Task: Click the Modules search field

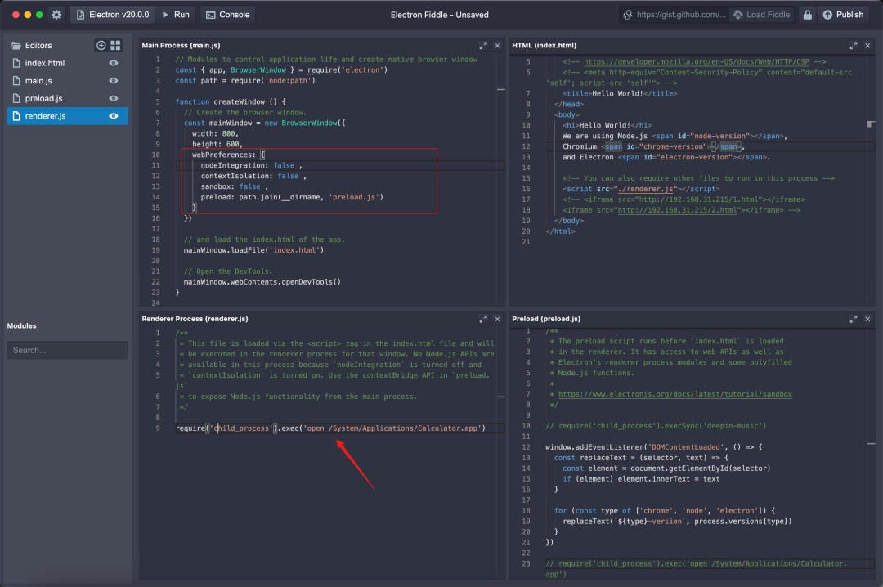Action: pyautogui.click(x=68, y=350)
